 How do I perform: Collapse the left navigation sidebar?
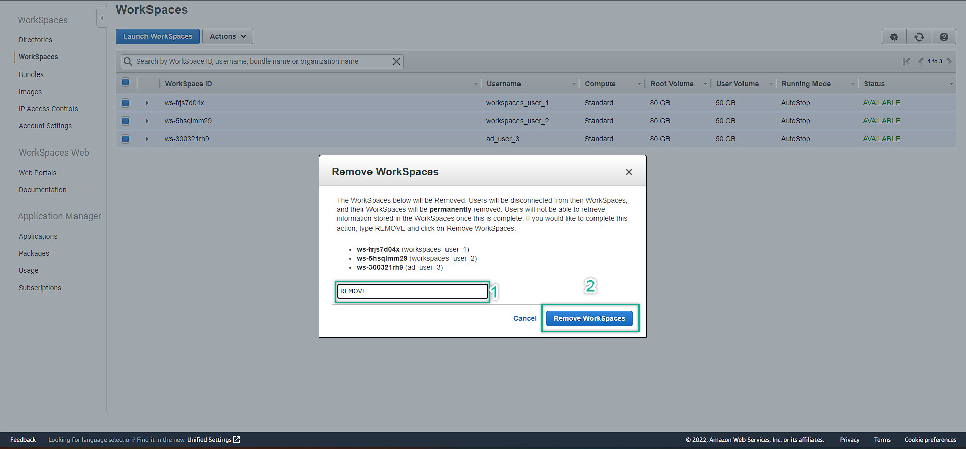(x=102, y=18)
